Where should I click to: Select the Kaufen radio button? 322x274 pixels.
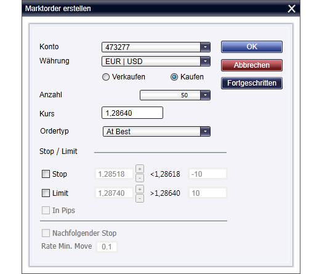pos(174,77)
